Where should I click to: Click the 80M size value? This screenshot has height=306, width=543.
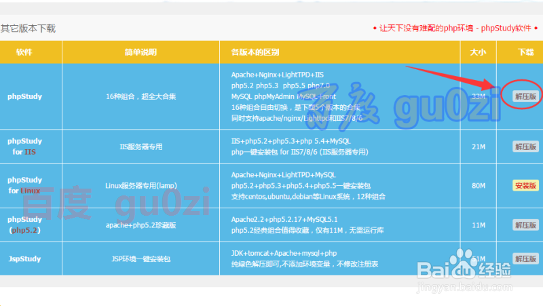pyautogui.click(x=479, y=186)
